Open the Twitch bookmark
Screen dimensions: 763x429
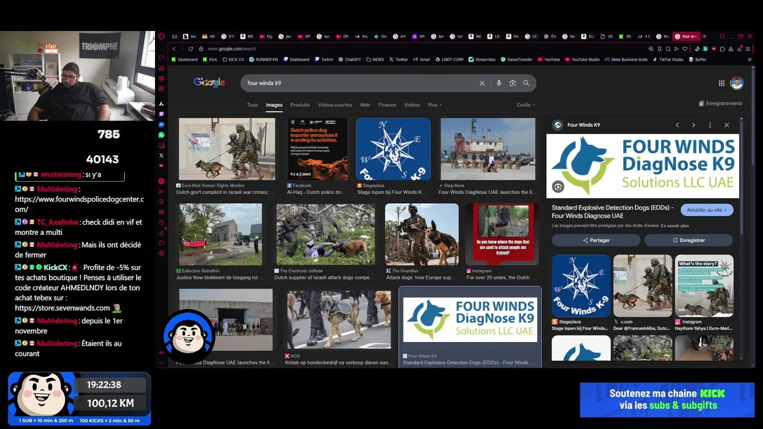click(x=324, y=60)
